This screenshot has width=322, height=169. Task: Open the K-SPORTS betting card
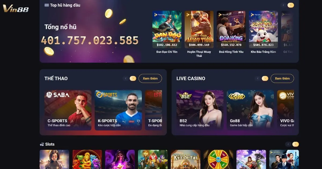coord(118,110)
